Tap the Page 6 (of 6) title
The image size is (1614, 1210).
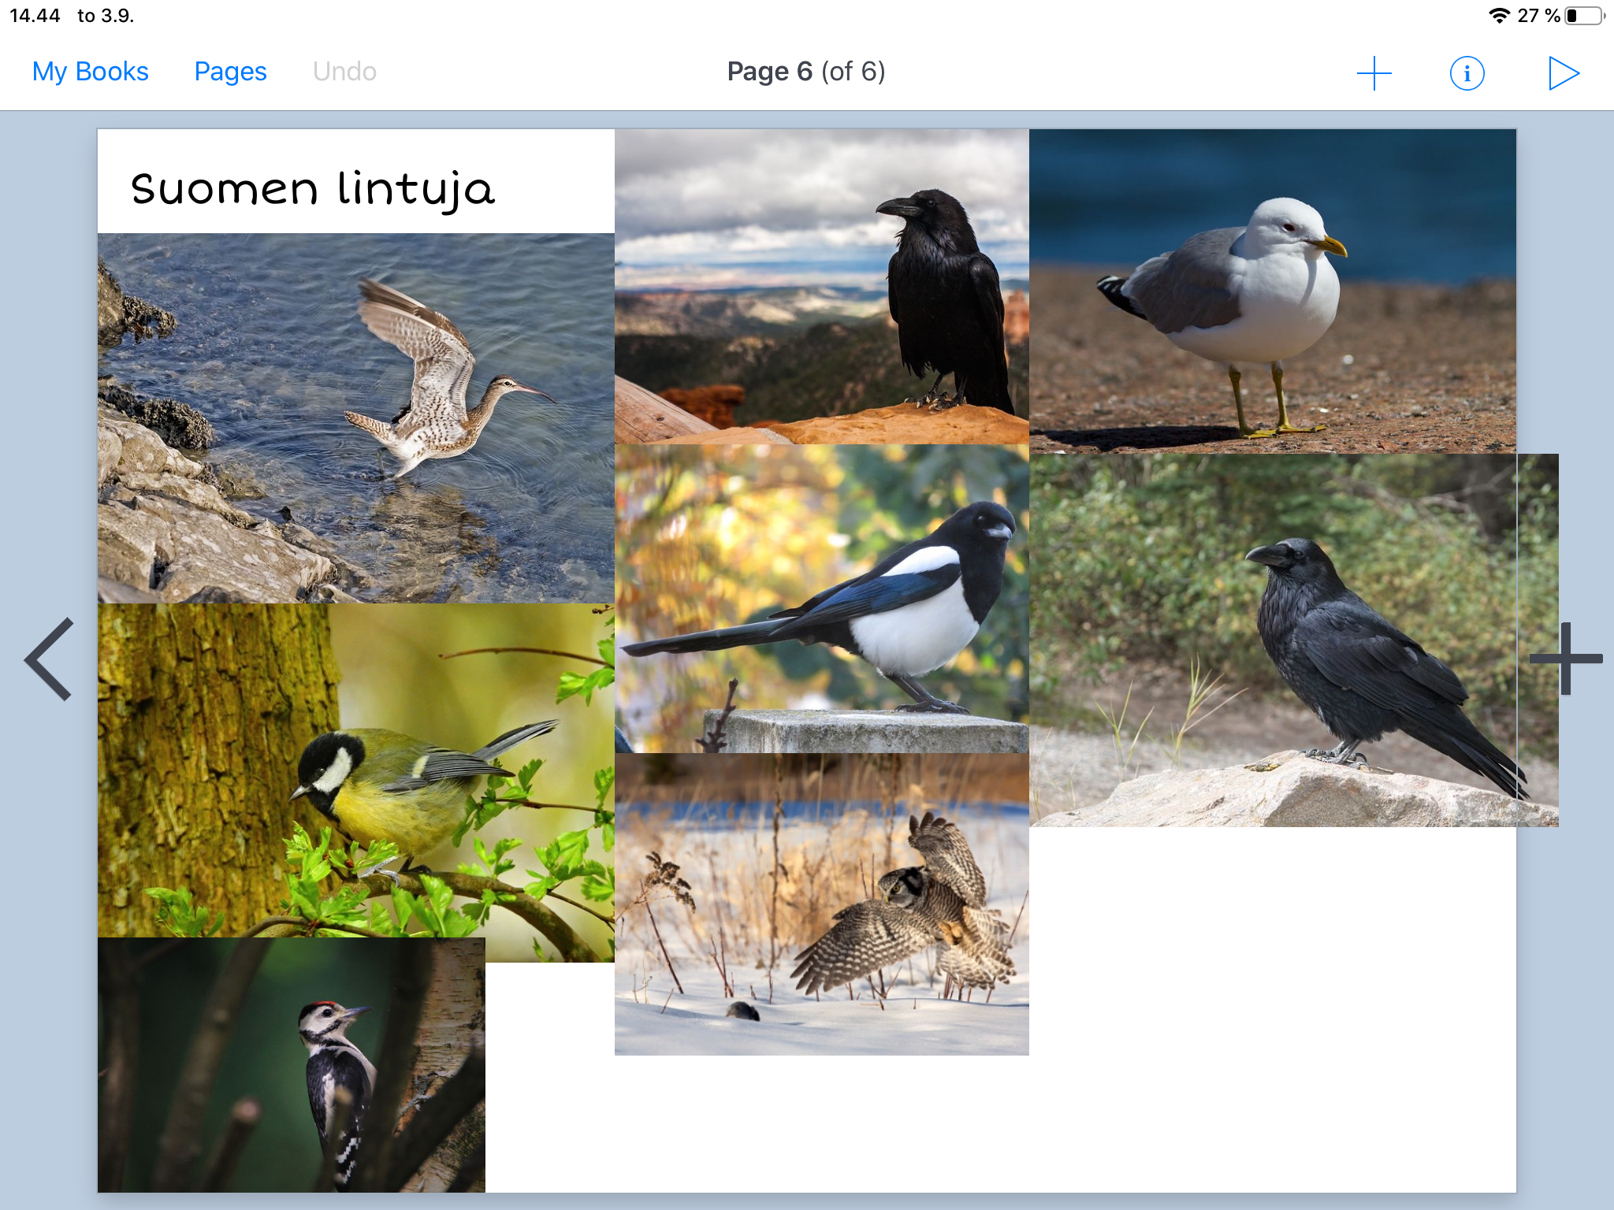coord(805,72)
